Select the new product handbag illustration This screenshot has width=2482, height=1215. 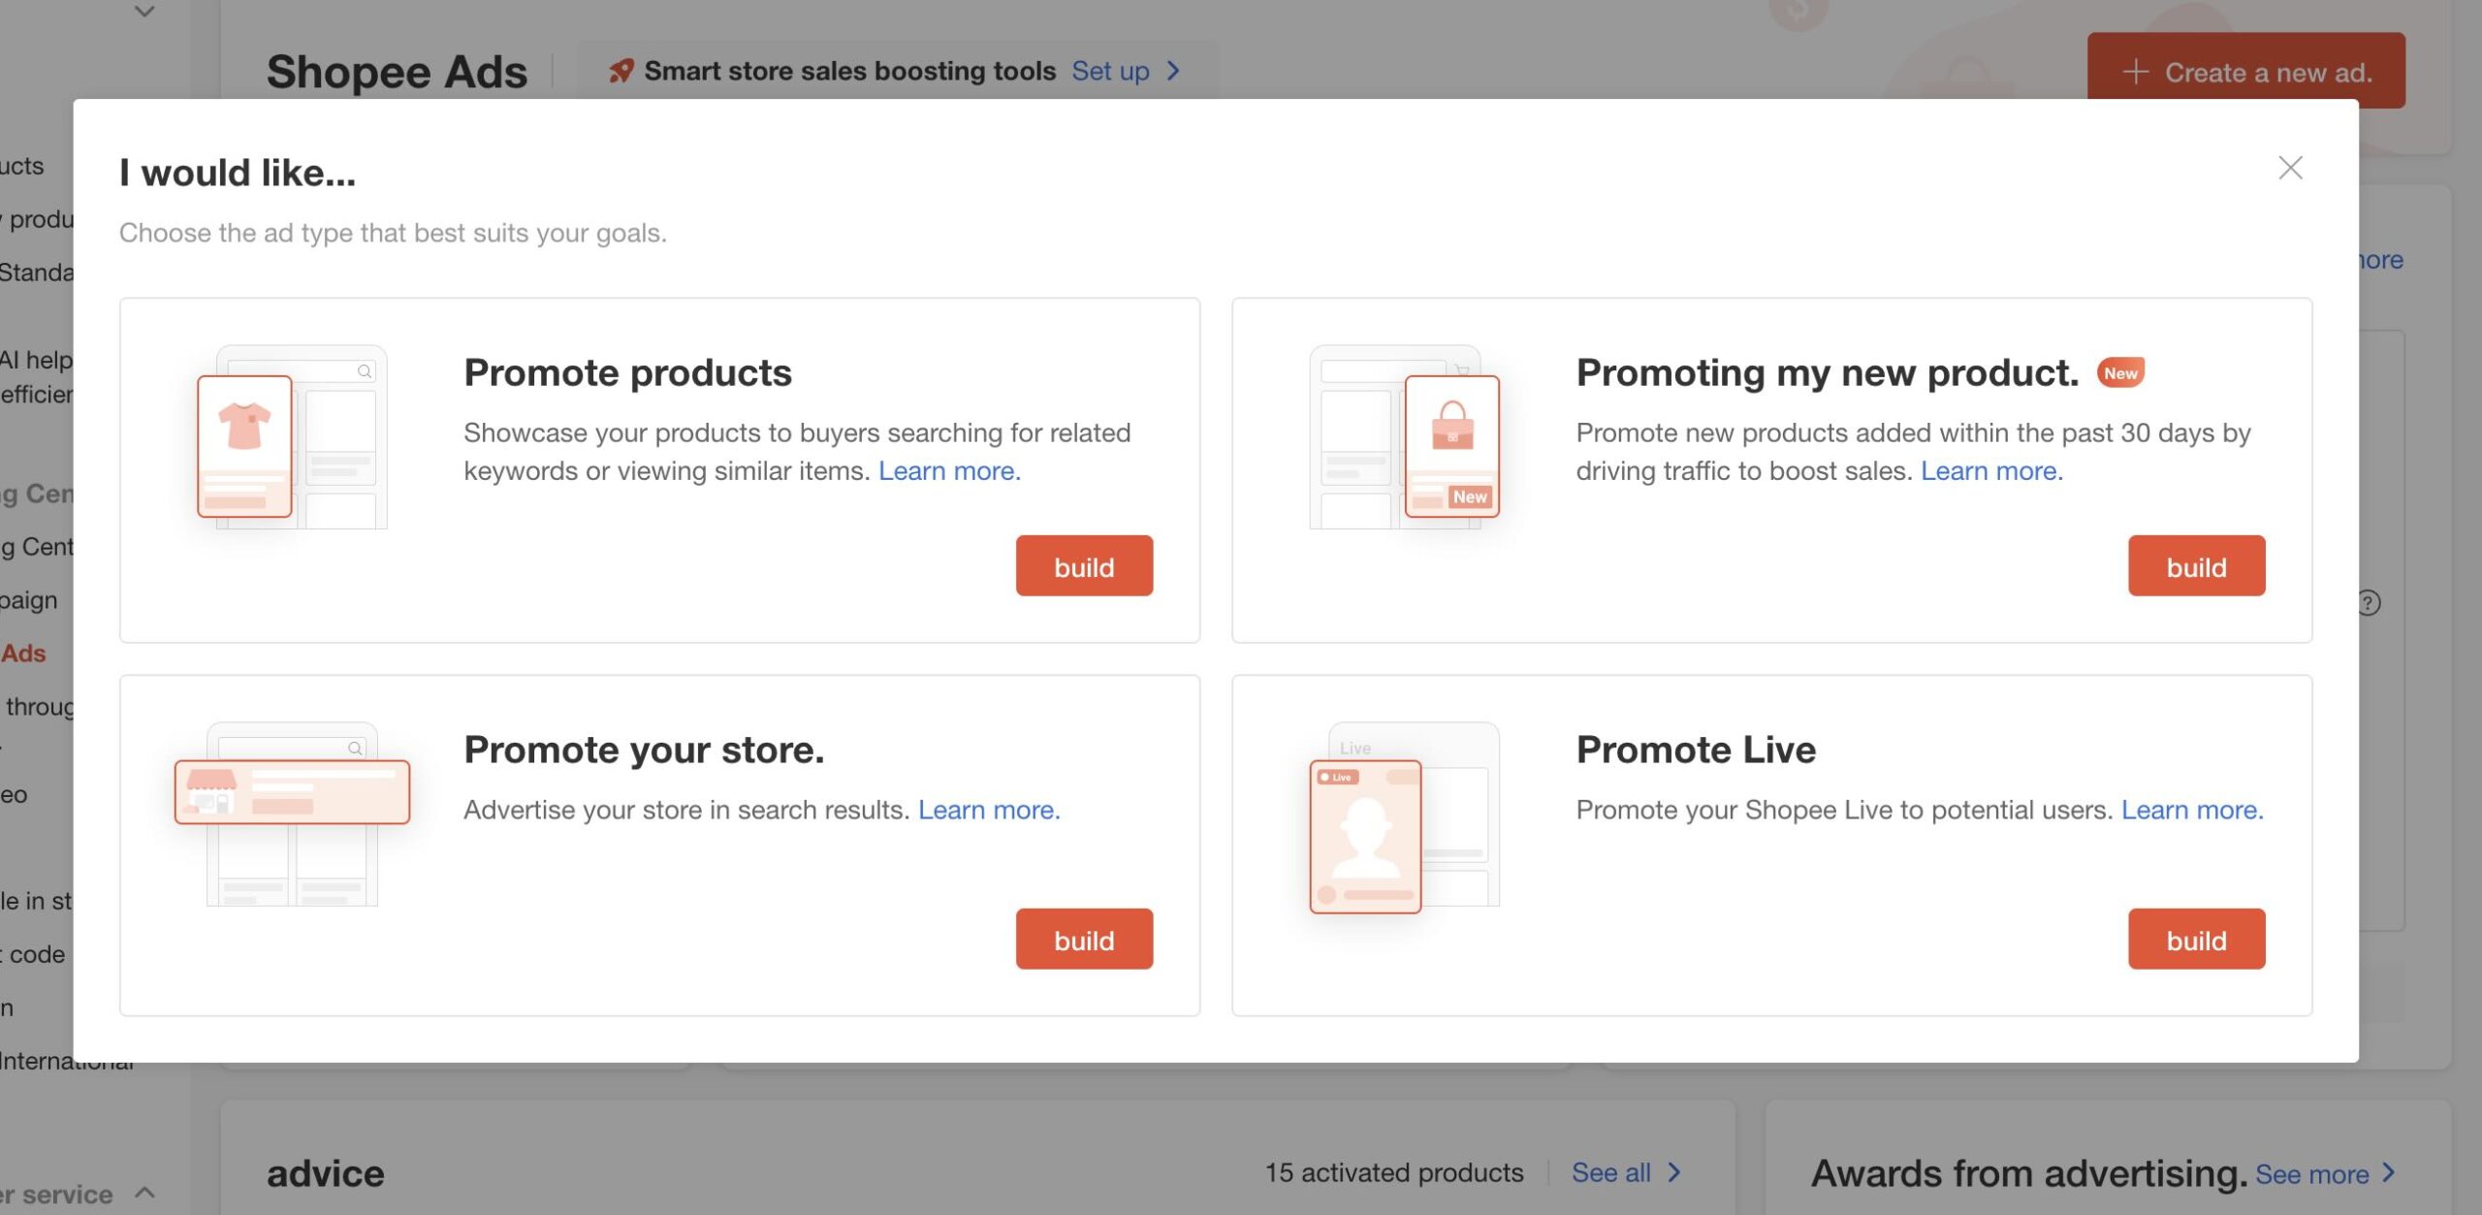(1405, 437)
